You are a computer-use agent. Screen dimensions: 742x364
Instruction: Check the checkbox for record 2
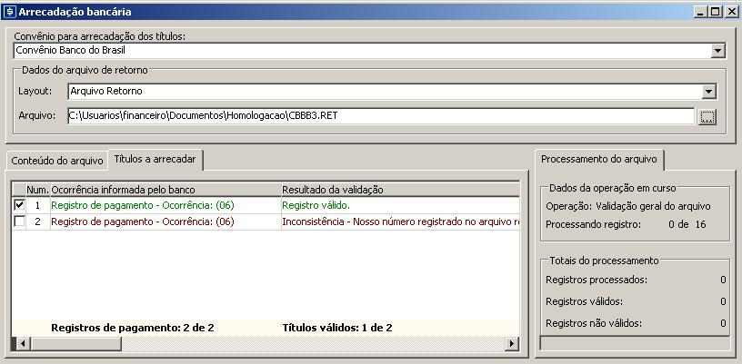click(x=20, y=221)
